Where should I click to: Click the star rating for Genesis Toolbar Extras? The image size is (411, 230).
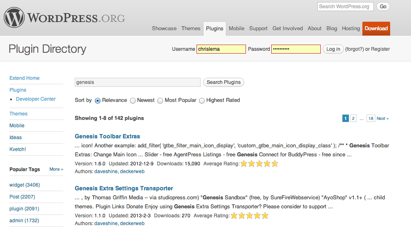(x=259, y=164)
